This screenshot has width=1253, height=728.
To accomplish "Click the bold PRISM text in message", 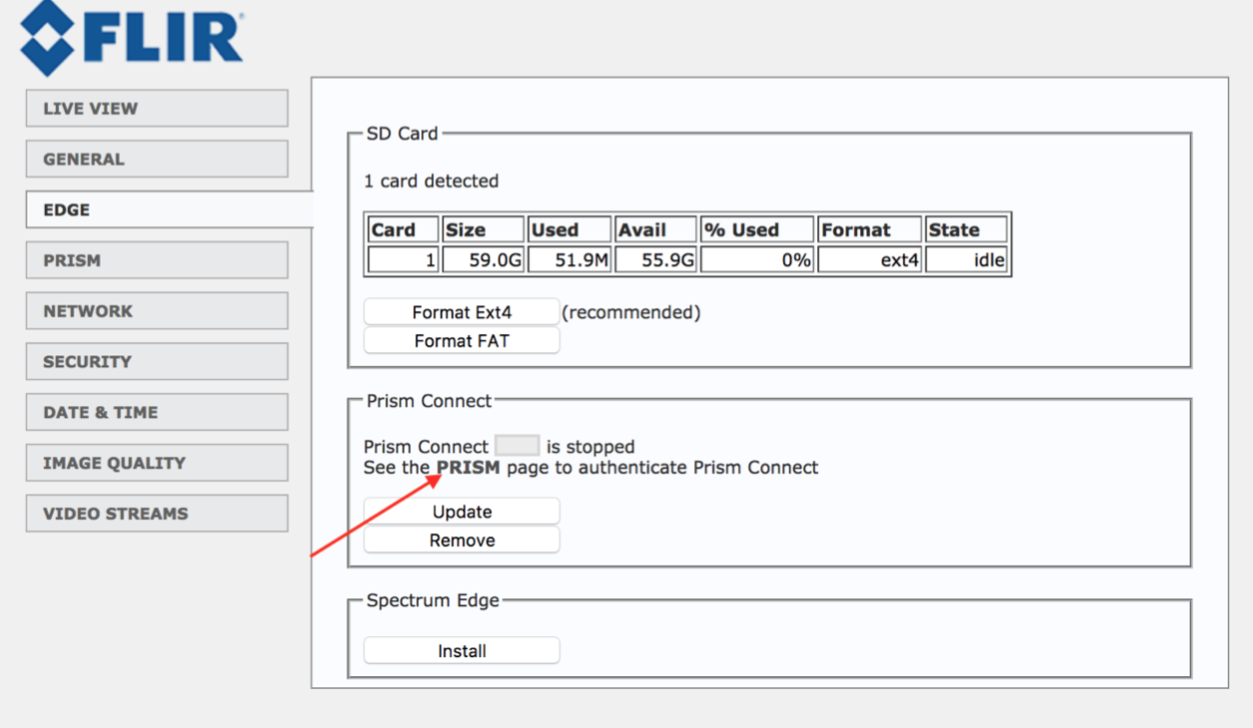I will (468, 467).
